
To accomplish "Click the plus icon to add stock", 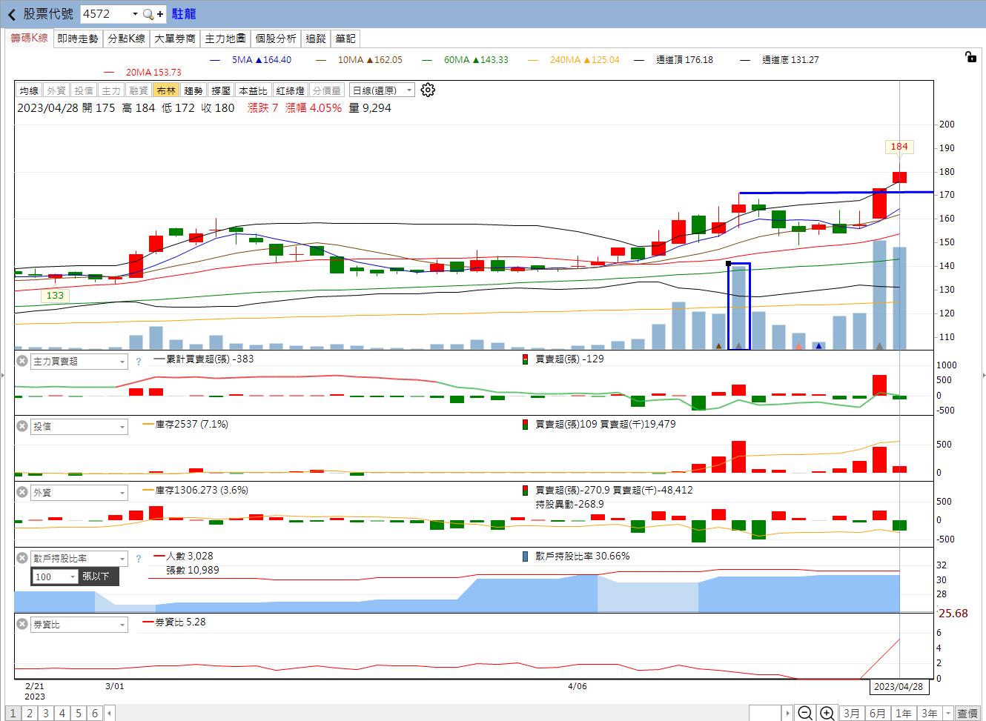I will [x=160, y=14].
